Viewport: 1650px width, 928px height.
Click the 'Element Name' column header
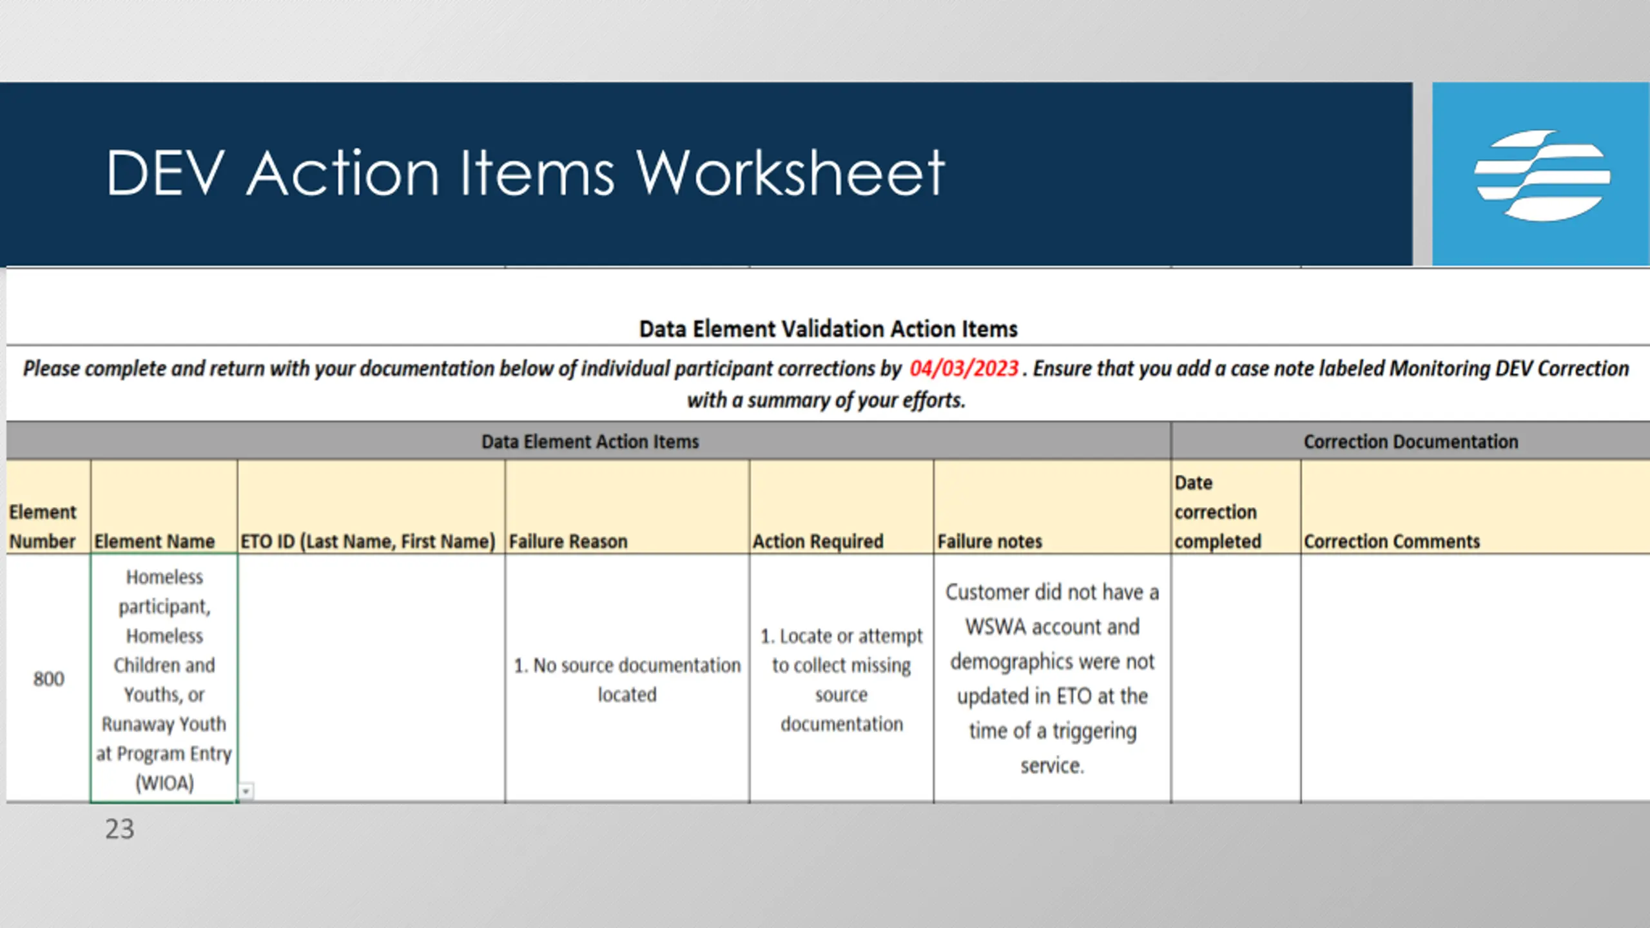(164, 507)
